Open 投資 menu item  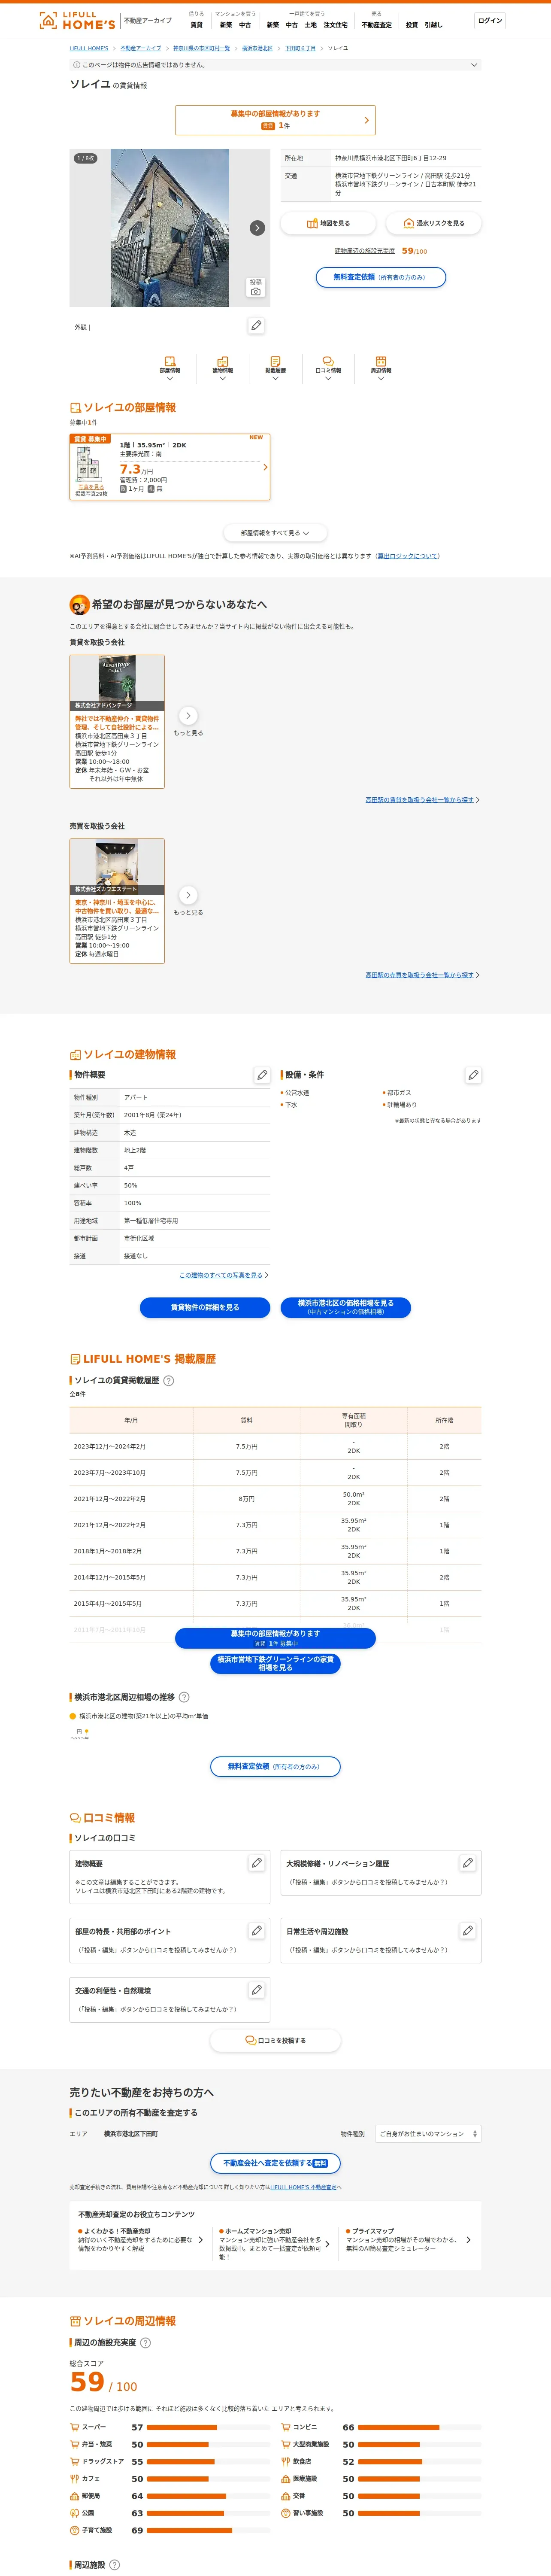click(x=412, y=25)
